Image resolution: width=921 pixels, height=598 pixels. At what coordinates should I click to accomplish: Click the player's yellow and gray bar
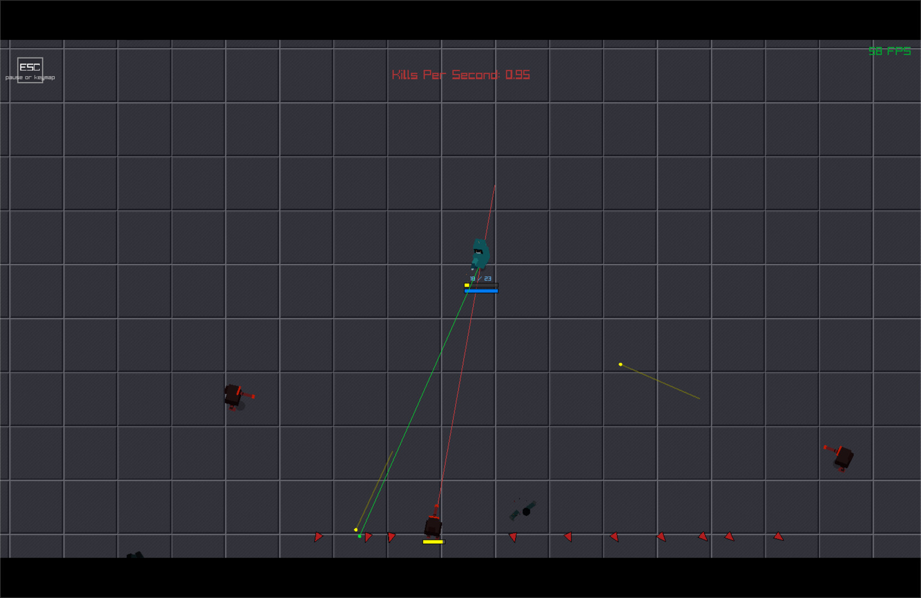click(x=481, y=285)
